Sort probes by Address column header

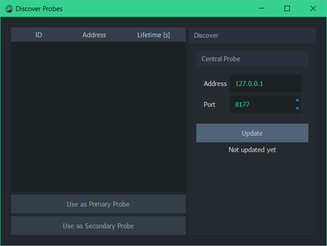click(94, 35)
